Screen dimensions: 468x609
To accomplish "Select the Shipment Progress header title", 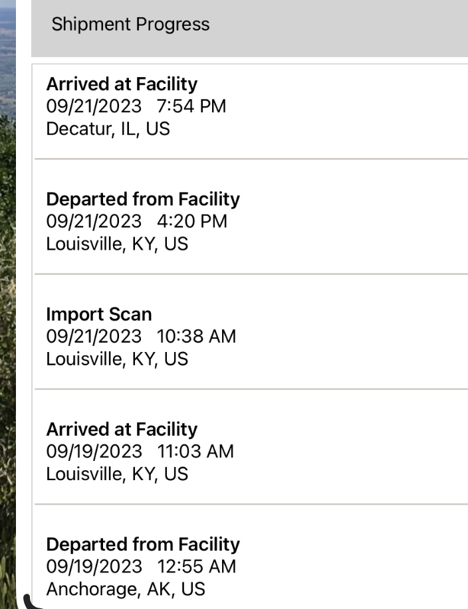I will pos(130,25).
